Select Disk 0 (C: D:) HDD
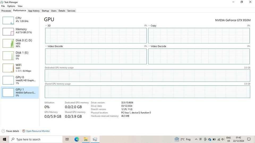 pos(20,43)
